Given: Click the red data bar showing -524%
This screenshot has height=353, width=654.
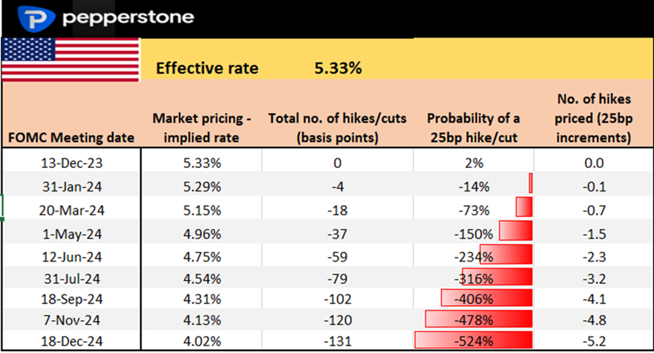Looking at the screenshot, I should [474, 340].
